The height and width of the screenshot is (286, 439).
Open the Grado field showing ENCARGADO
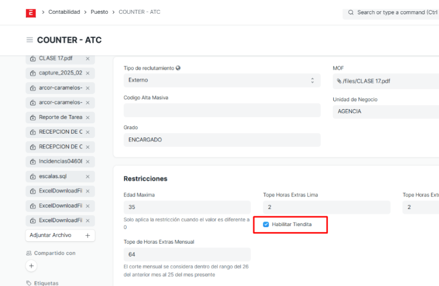click(x=221, y=140)
